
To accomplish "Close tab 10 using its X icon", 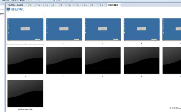I will click(x=105, y=5).
